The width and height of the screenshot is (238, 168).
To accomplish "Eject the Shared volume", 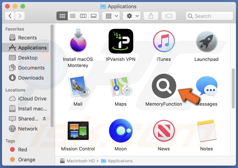I will click(x=44, y=118).
